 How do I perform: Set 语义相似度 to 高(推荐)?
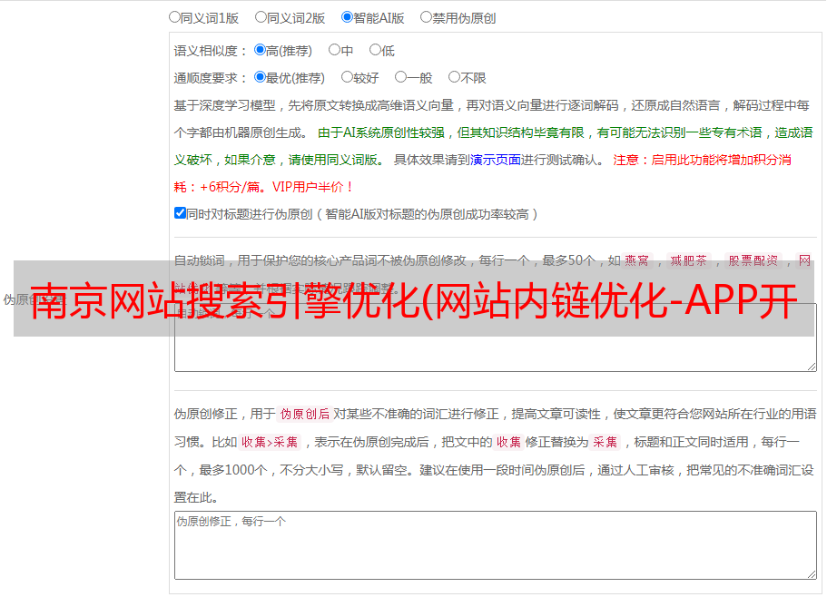pyautogui.click(x=260, y=50)
